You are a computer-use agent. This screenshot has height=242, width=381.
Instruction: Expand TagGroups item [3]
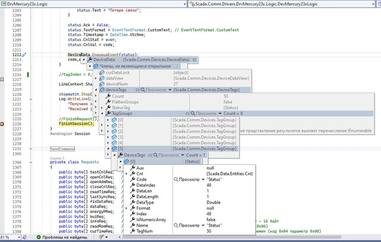point(108,137)
